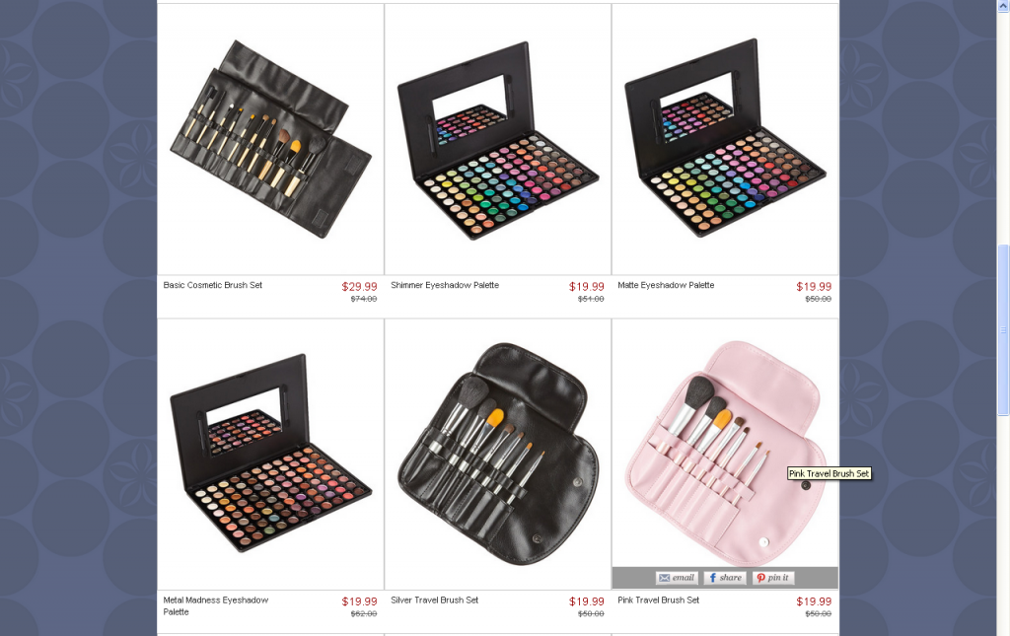Viewport: 1010px width, 636px height.
Task: Click the Metal Madness Eyeshadow Palette title
Action: (x=216, y=605)
